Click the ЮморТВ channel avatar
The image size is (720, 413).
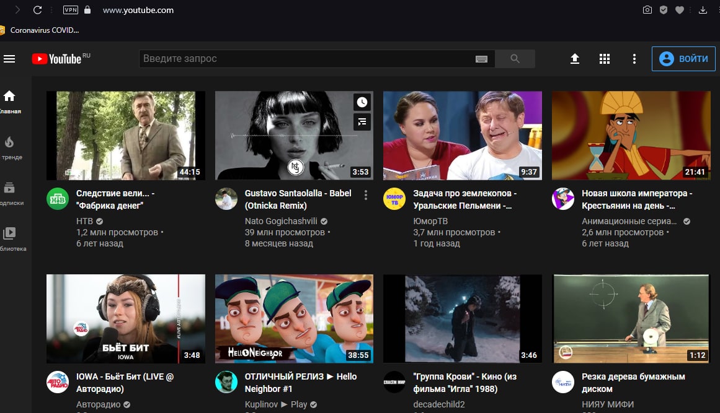tap(394, 199)
